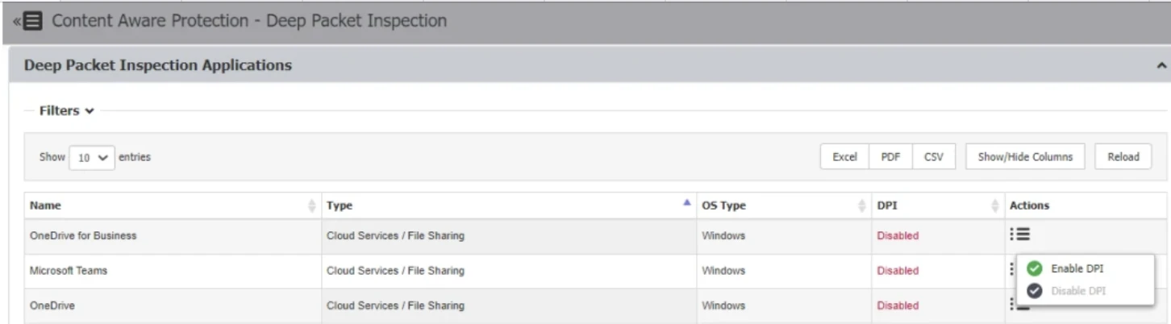
Task: Click Disabled status for Microsoft Teams
Action: (x=898, y=271)
